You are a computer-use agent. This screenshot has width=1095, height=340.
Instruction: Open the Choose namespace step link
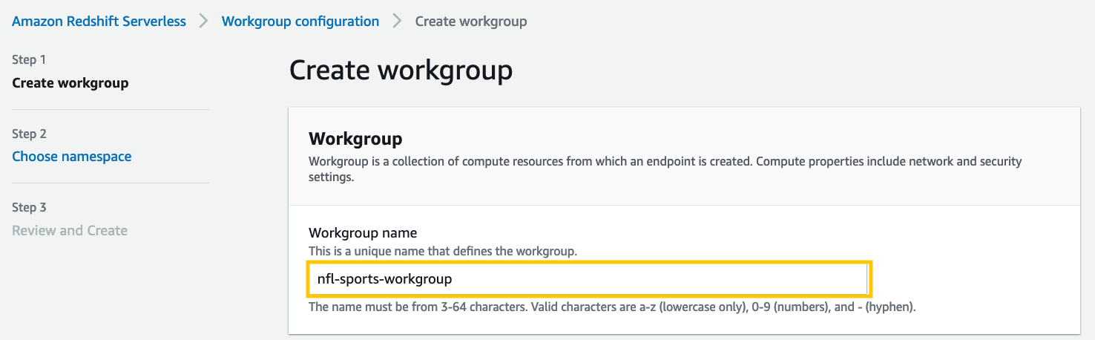pos(72,157)
